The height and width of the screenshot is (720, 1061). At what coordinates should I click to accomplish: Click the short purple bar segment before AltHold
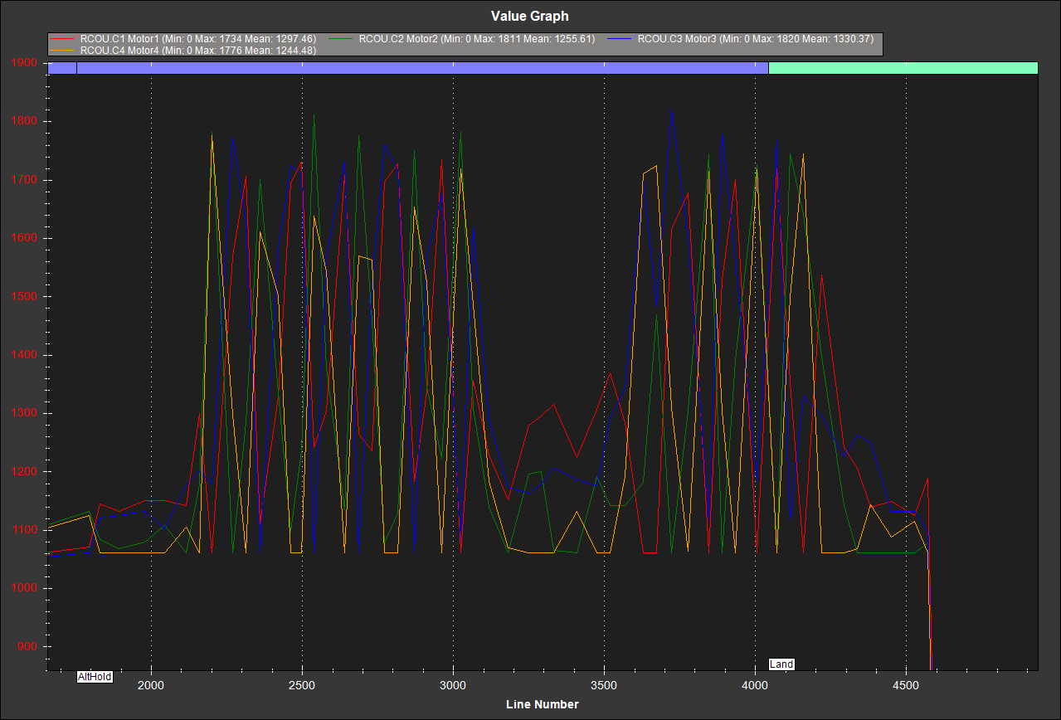coord(61,68)
